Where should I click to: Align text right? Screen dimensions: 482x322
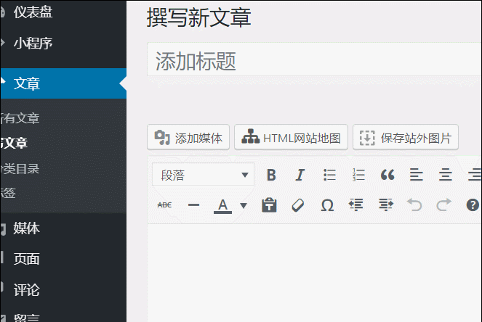474,175
